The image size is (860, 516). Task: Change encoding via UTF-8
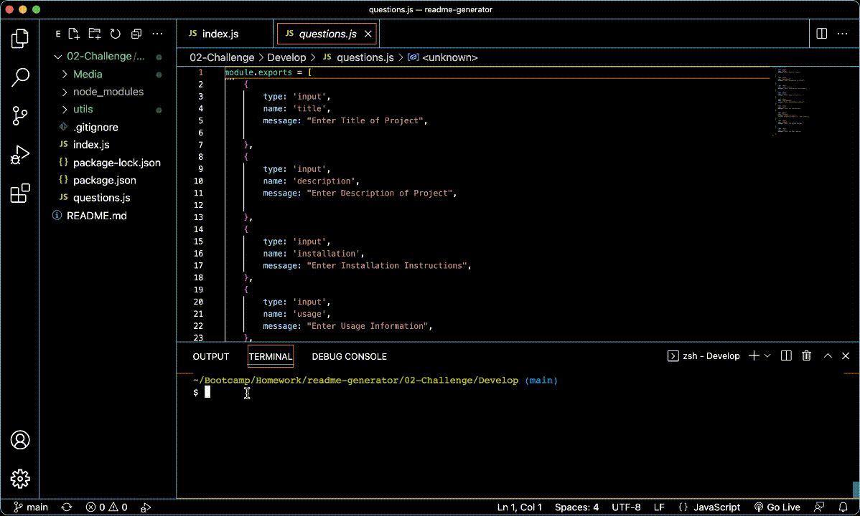626,507
